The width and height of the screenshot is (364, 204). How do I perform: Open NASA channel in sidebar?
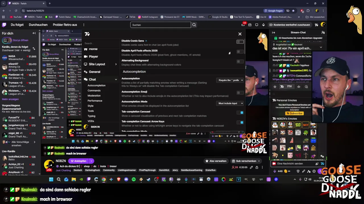[19, 58]
